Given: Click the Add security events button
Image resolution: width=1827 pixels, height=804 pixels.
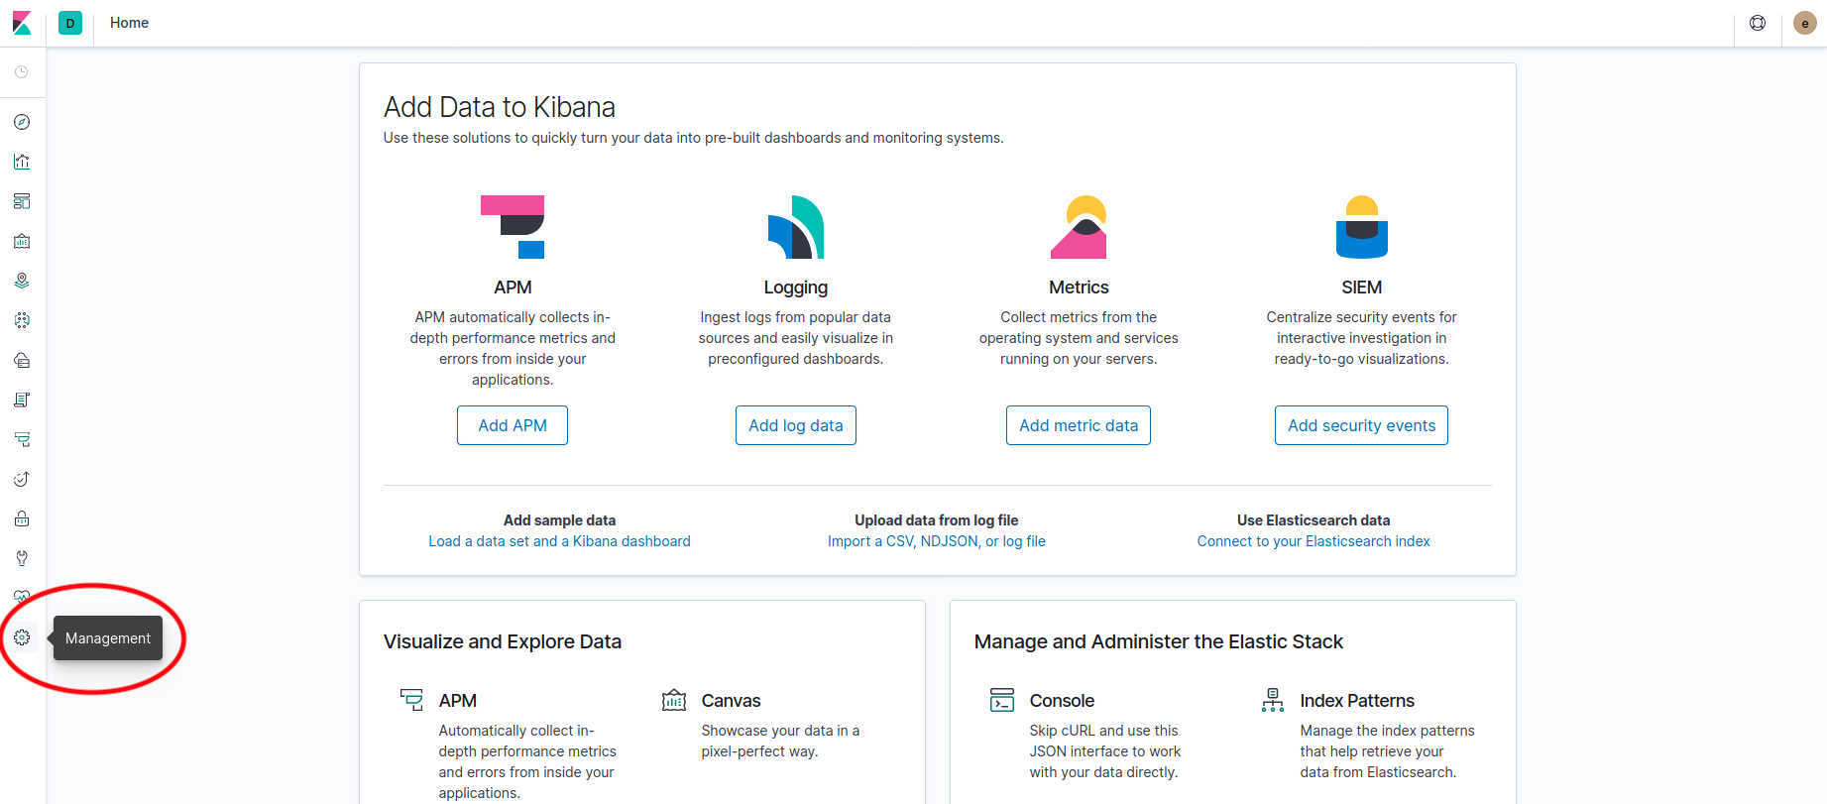Looking at the screenshot, I should pyautogui.click(x=1361, y=425).
